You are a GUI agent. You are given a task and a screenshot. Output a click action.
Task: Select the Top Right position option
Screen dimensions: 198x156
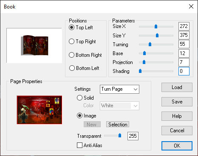pyautogui.click(x=71, y=42)
